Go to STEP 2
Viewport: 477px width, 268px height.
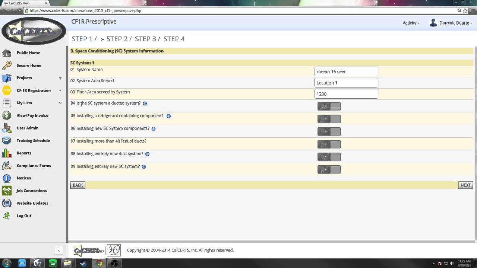[117, 39]
